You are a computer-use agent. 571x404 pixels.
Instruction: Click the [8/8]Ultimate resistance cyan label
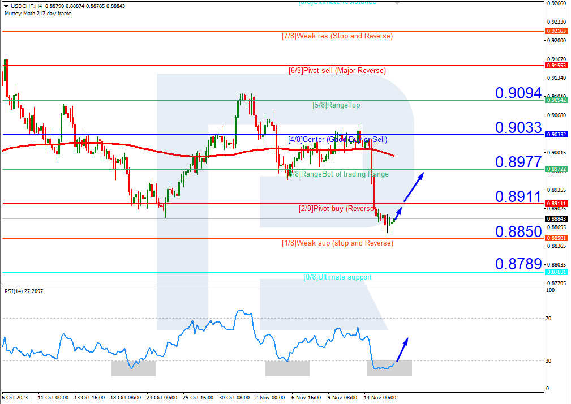[x=338, y=3]
